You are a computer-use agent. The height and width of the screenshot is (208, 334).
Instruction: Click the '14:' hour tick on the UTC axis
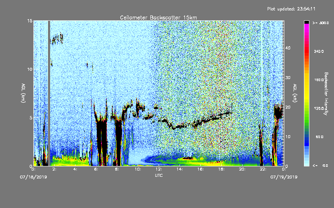(180, 169)
